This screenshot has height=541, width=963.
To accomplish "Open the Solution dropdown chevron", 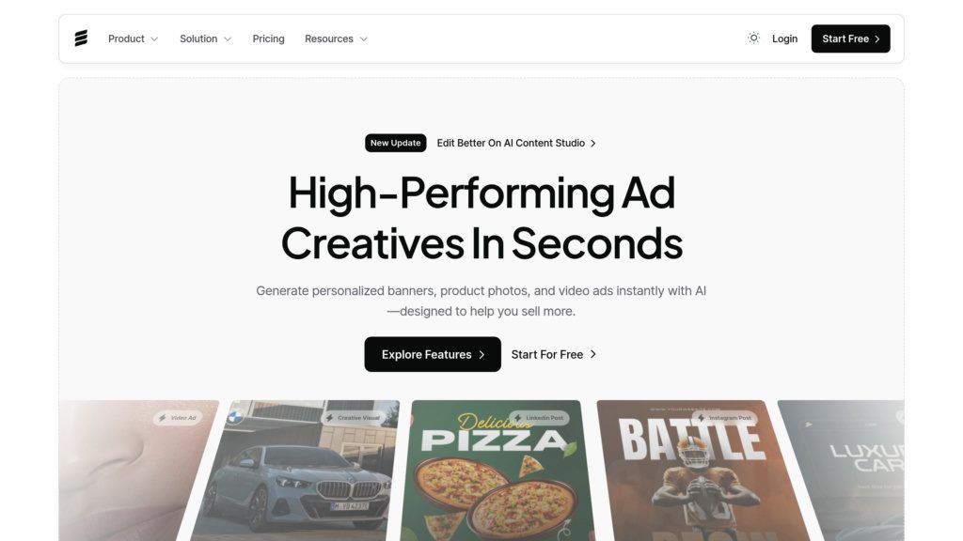I will (x=228, y=39).
